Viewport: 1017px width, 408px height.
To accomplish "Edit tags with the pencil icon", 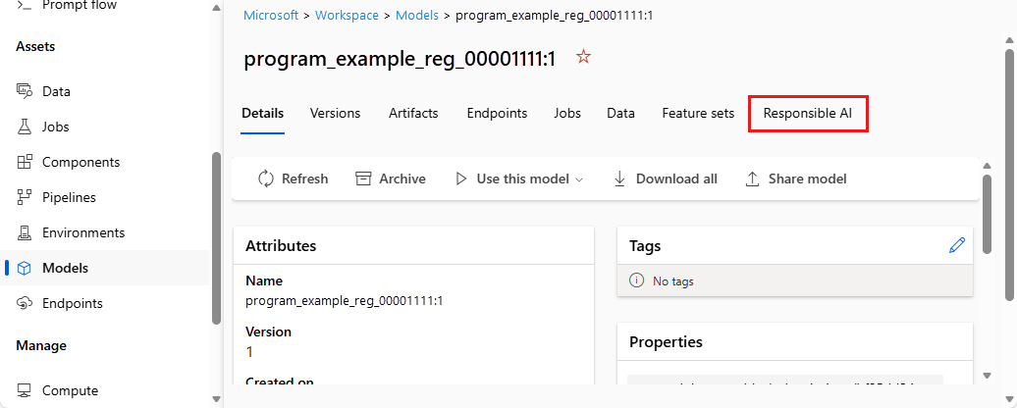I will (x=957, y=245).
